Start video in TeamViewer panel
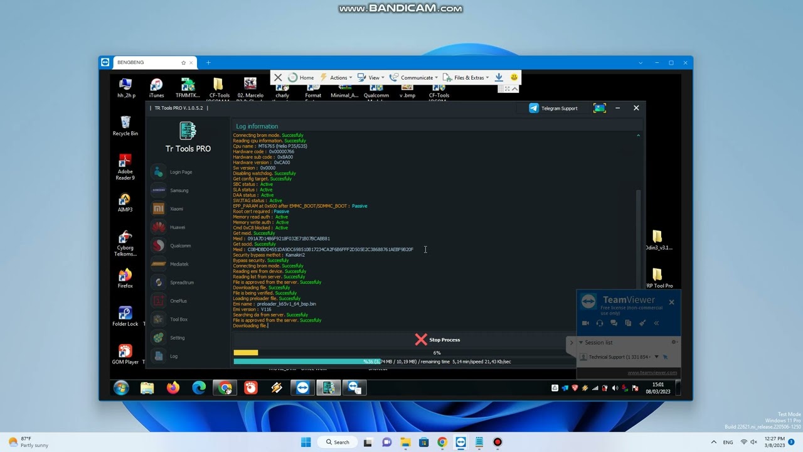This screenshot has width=803, height=452. point(585,323)
